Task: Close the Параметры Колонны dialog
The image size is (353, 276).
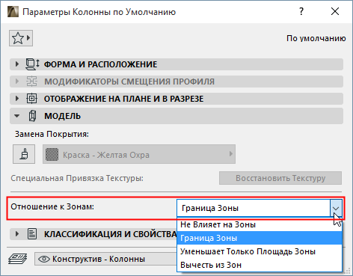Action: 335,11
